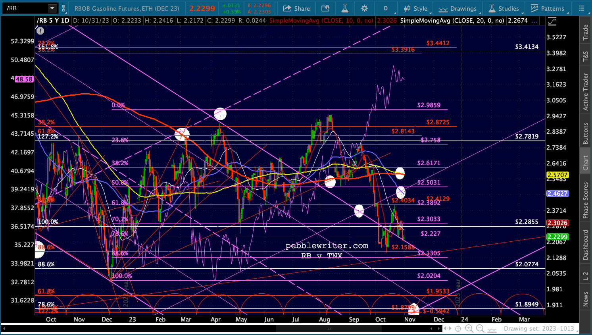
Task: Click the $1.8949 price level label
Action: pyautogui.click(x=527, y=304)
